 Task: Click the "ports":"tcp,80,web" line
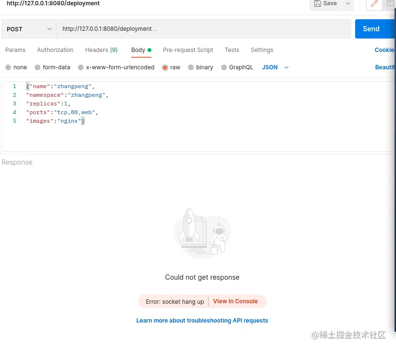click(x=62, y=112)
